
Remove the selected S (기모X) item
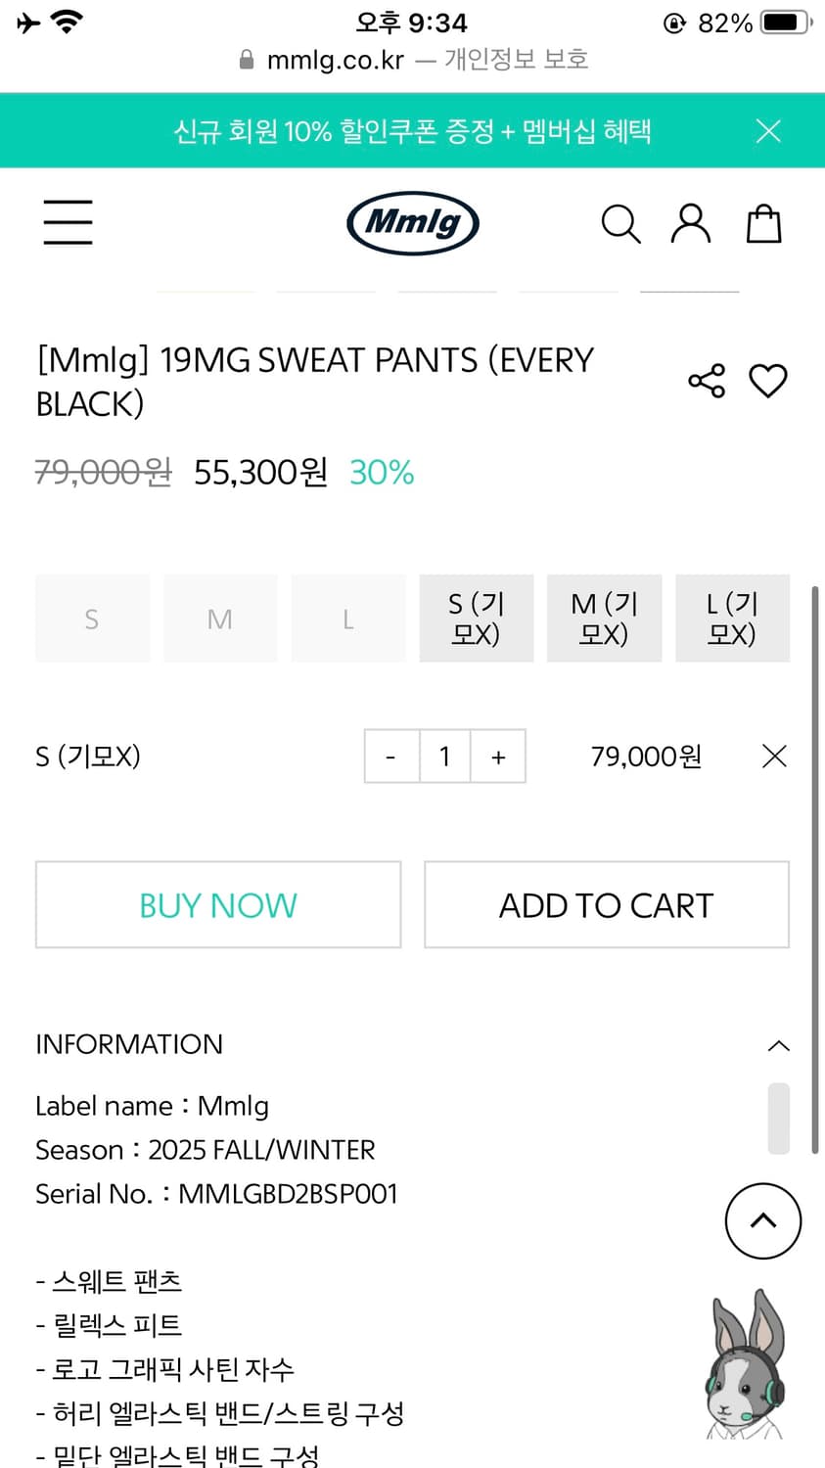coord(774,757)
